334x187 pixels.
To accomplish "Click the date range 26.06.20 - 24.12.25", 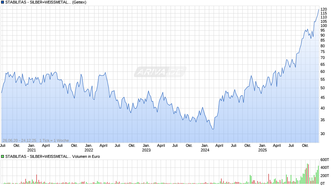I will point(20,140).
